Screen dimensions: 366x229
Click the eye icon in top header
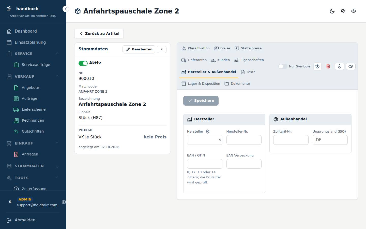(x=354, y=11)
